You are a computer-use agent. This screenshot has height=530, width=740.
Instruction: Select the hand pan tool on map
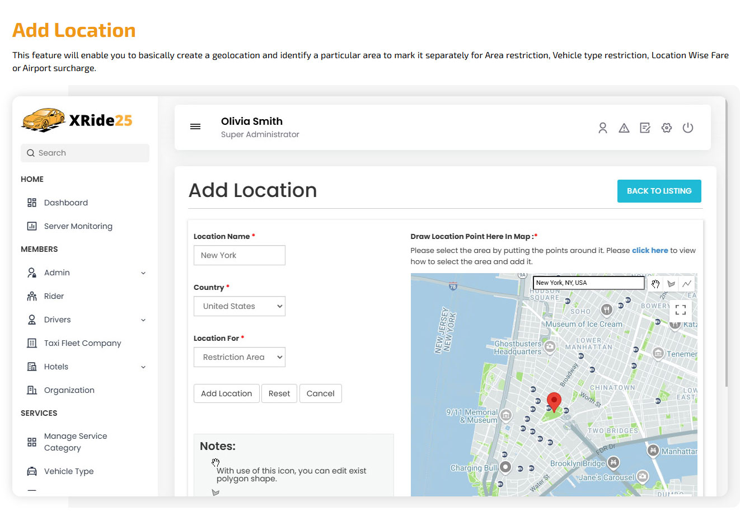pos(655,284)
